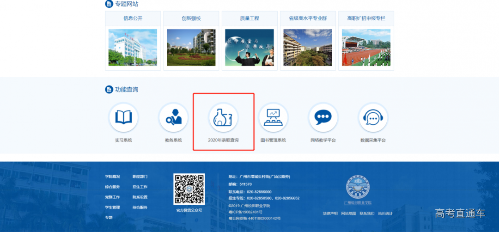Open the 数据采集平台 headset icon
The image size is (499, 232).
(x=373, y=117)
